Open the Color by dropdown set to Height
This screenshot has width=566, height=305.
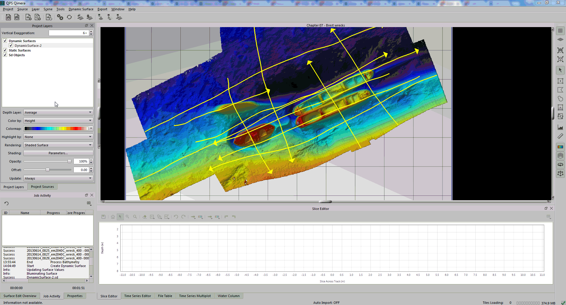[x=58, y=121]
